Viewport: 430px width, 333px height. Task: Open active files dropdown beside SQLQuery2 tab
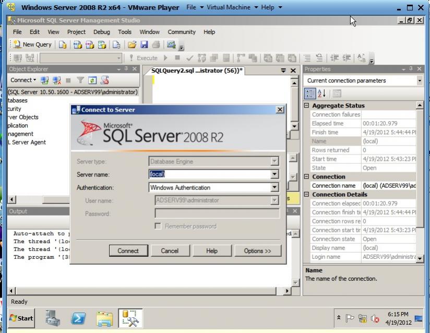click(x=283, y=70)
